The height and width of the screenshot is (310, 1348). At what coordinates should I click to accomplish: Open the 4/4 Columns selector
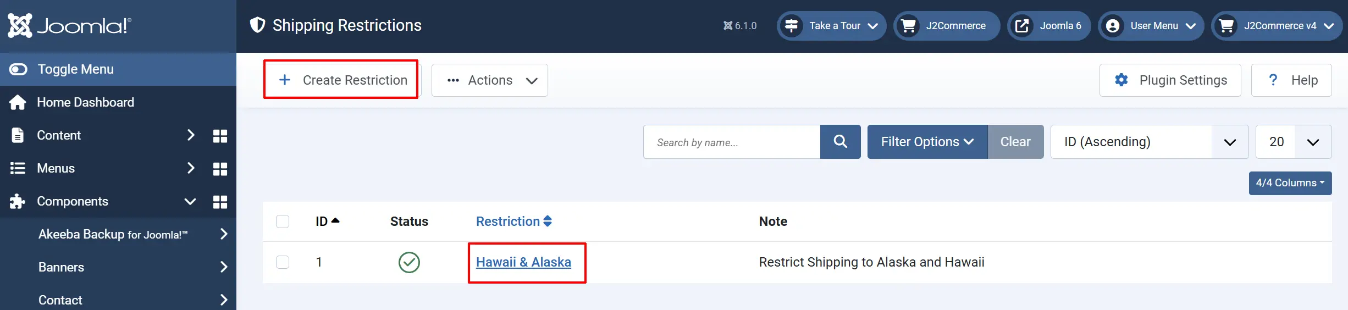point(1290,183)
